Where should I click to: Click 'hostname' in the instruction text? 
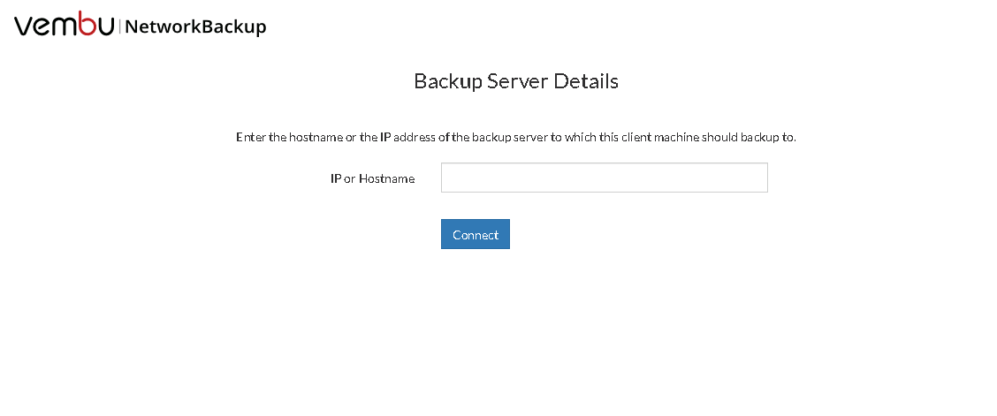[316, 137]
